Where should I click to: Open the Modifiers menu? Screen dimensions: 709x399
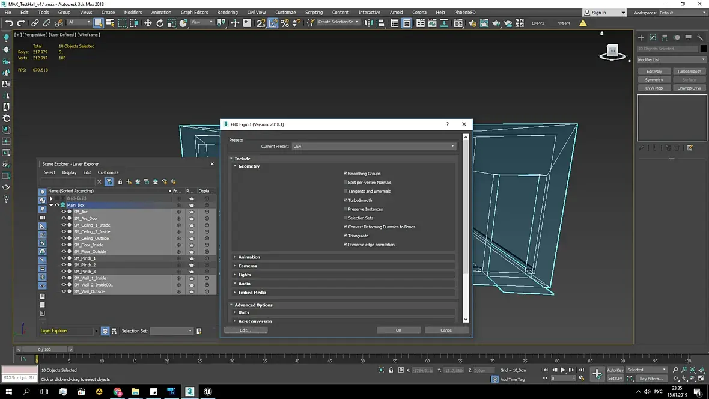click(133, 12)
